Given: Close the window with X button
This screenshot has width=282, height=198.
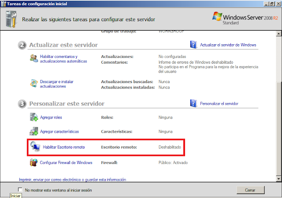Looking at the screenshot, I should (x=278, y=4).
